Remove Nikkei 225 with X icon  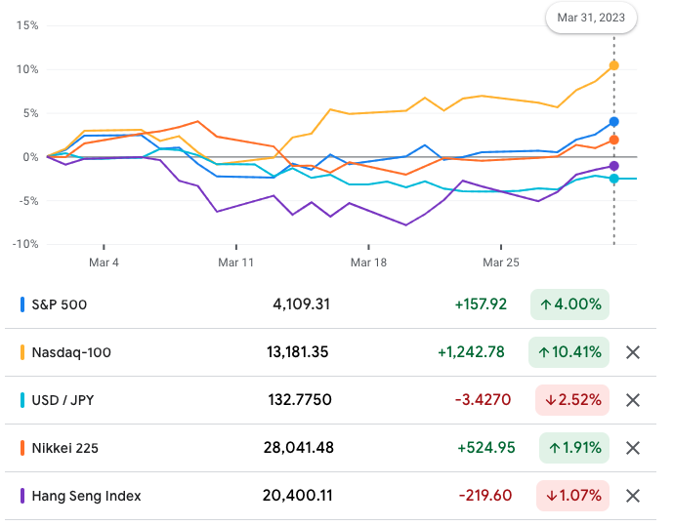pos(632,448)
